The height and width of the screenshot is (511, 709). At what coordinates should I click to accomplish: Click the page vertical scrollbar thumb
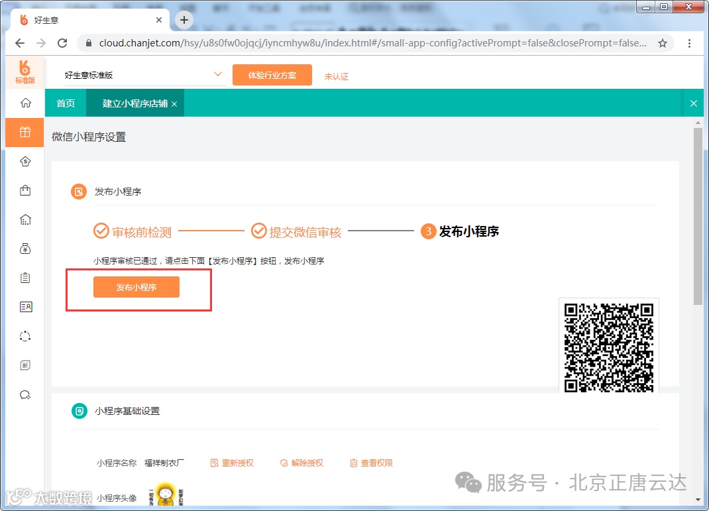698,216
